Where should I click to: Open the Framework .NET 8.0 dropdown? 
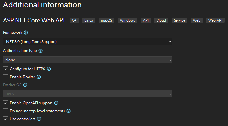[87, 42]
